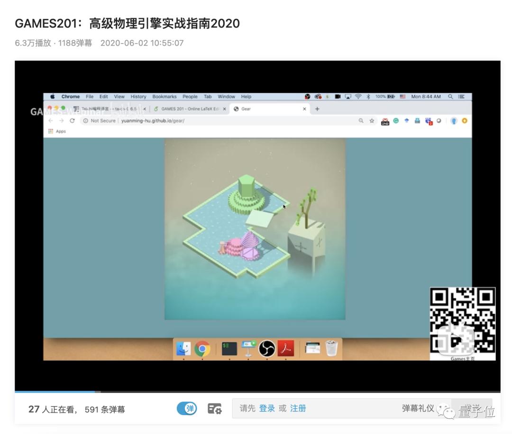This screenshot has width=512, height=434.
Task: Click the Not Secure site info indicator
Action: point(100,121)
